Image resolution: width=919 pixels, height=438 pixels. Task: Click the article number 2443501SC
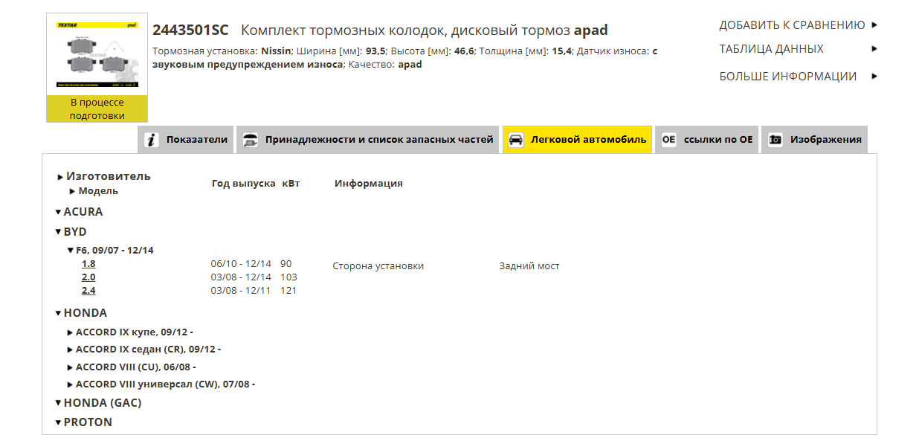click(190, 30)
